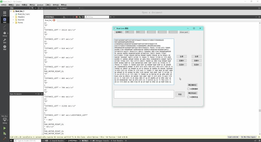Open the 9600 baud rate dropdown

point(140,32)
